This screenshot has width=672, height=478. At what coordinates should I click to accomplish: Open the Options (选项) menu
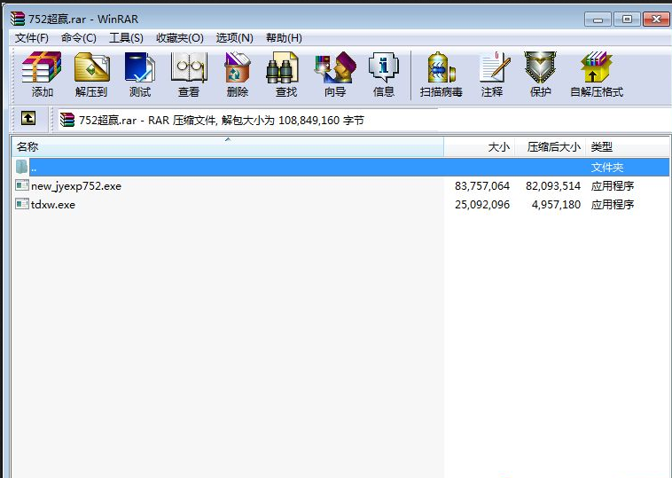pyautogui.click(x=234, y=38)
